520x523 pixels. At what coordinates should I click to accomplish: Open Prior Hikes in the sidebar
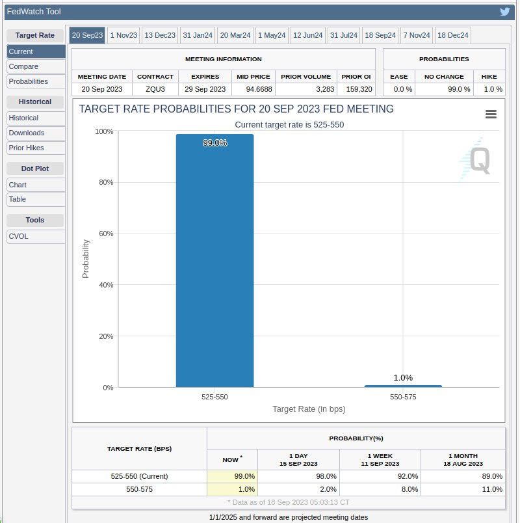36,148
